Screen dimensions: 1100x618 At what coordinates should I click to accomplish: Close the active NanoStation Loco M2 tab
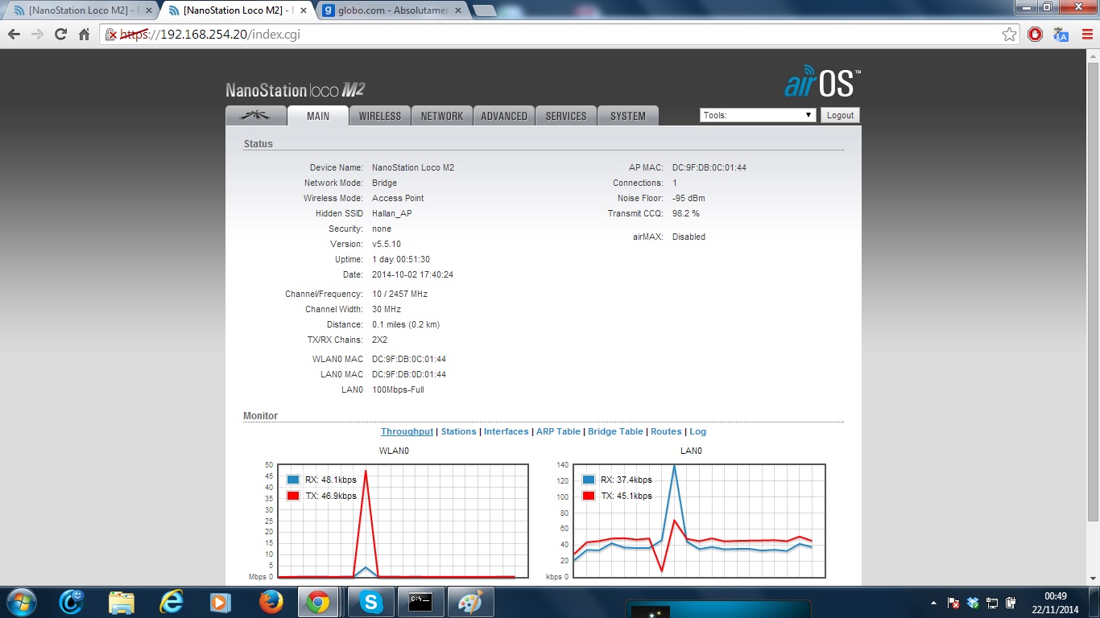(x=304, y=10)
